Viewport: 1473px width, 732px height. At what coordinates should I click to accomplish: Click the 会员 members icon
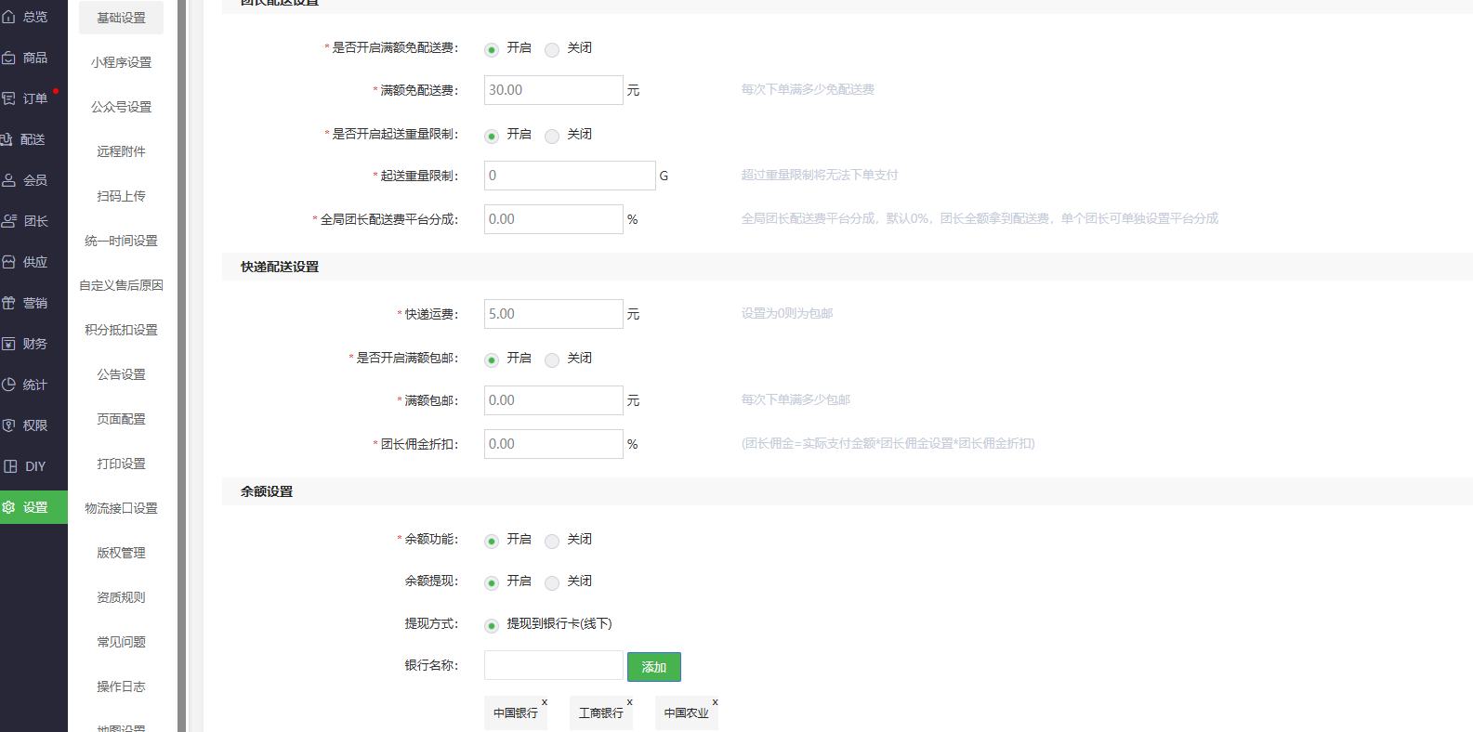pos(8,180)
